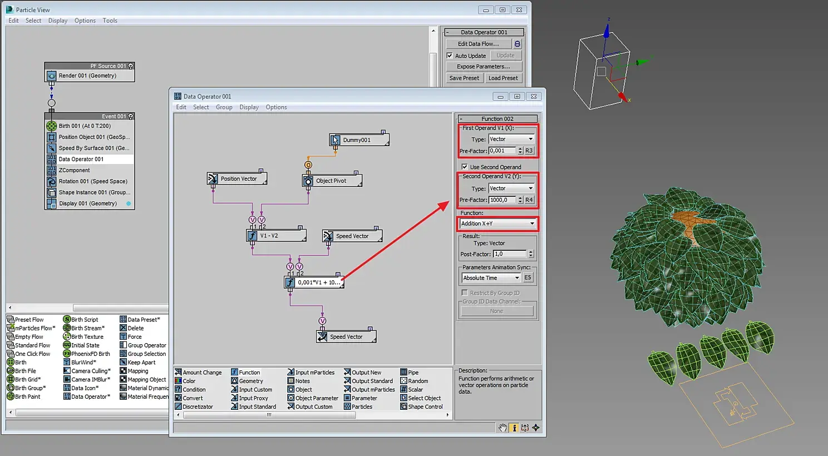
Task: Toggle Display 001 color indicator dot
Action: pyautogui.click(x=129, y=204)
